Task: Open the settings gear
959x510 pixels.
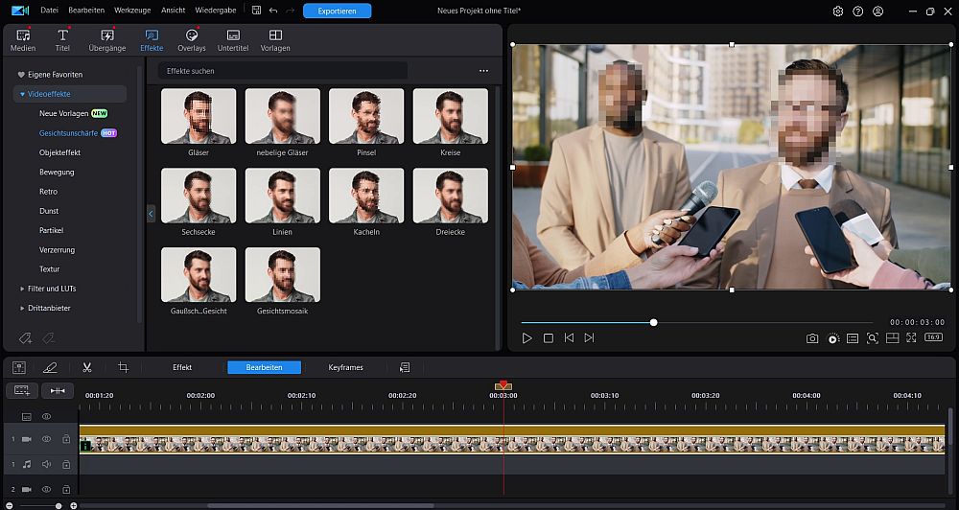Action: point(838,11)
